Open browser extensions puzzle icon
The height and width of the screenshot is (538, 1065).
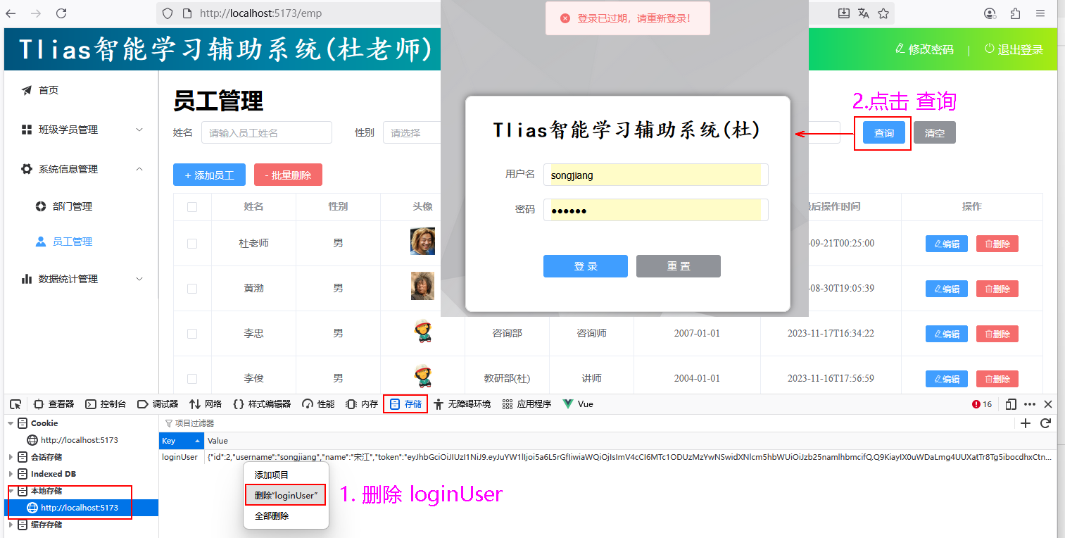pos(1015,13)
